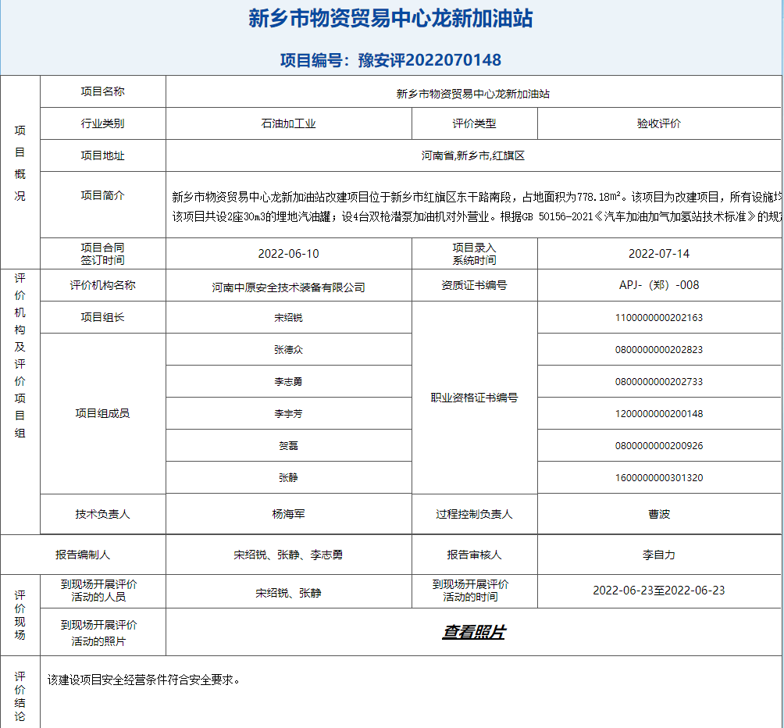This screenshot has width=784, height=728.
Task: Click the contract date 2022-06-10
Action: coord(288,254)
